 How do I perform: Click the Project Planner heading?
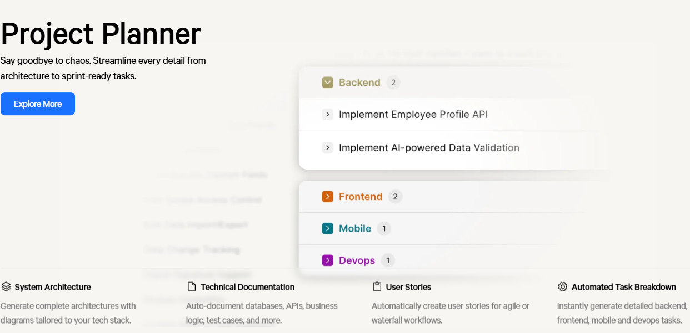coord(101,33)
